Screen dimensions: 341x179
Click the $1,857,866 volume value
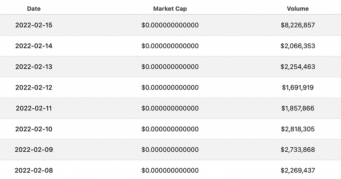coord(298,108)
